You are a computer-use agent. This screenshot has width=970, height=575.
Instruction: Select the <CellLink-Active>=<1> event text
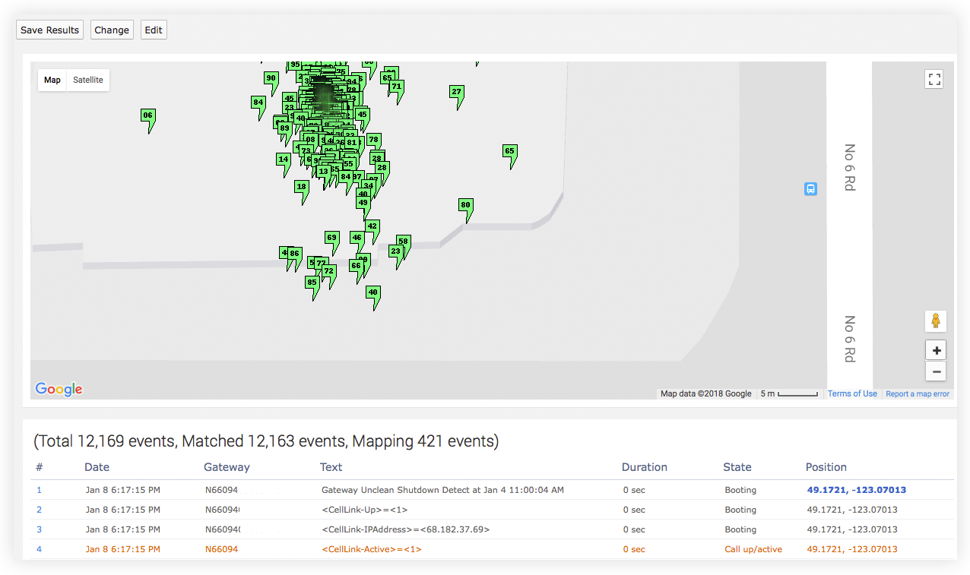click(x=371, y=549)
